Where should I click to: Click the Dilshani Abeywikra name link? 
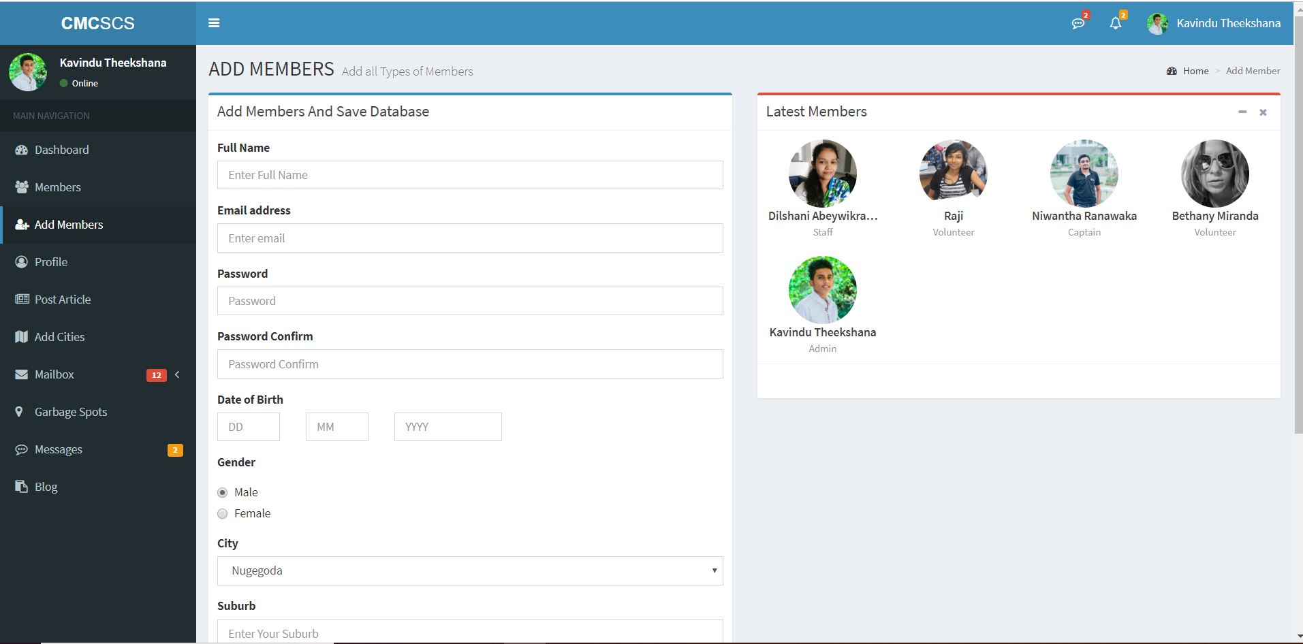point(823,216)
